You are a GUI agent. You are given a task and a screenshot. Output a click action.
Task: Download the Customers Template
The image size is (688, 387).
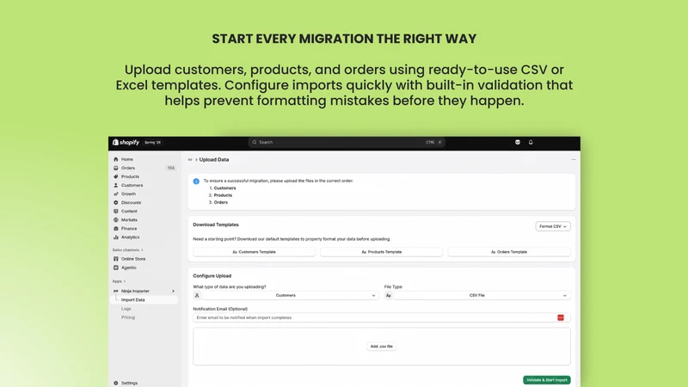pos(254,252)
